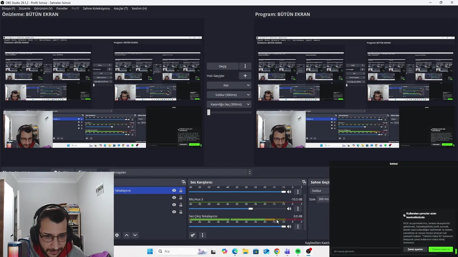Screen dimensions: 458x257
Task: Toggle the lock icon on the highlighted Yakalayıcısı source
Action: (x=181, y=191)
